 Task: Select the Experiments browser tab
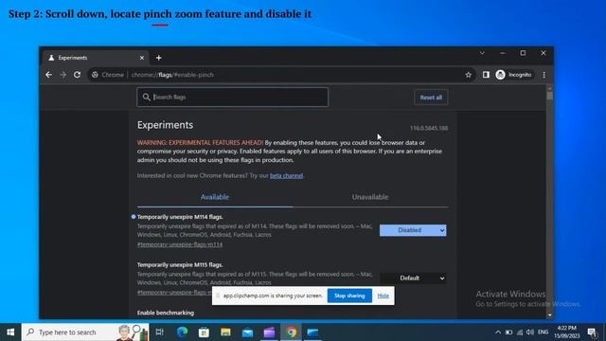(x=96, y=58)
